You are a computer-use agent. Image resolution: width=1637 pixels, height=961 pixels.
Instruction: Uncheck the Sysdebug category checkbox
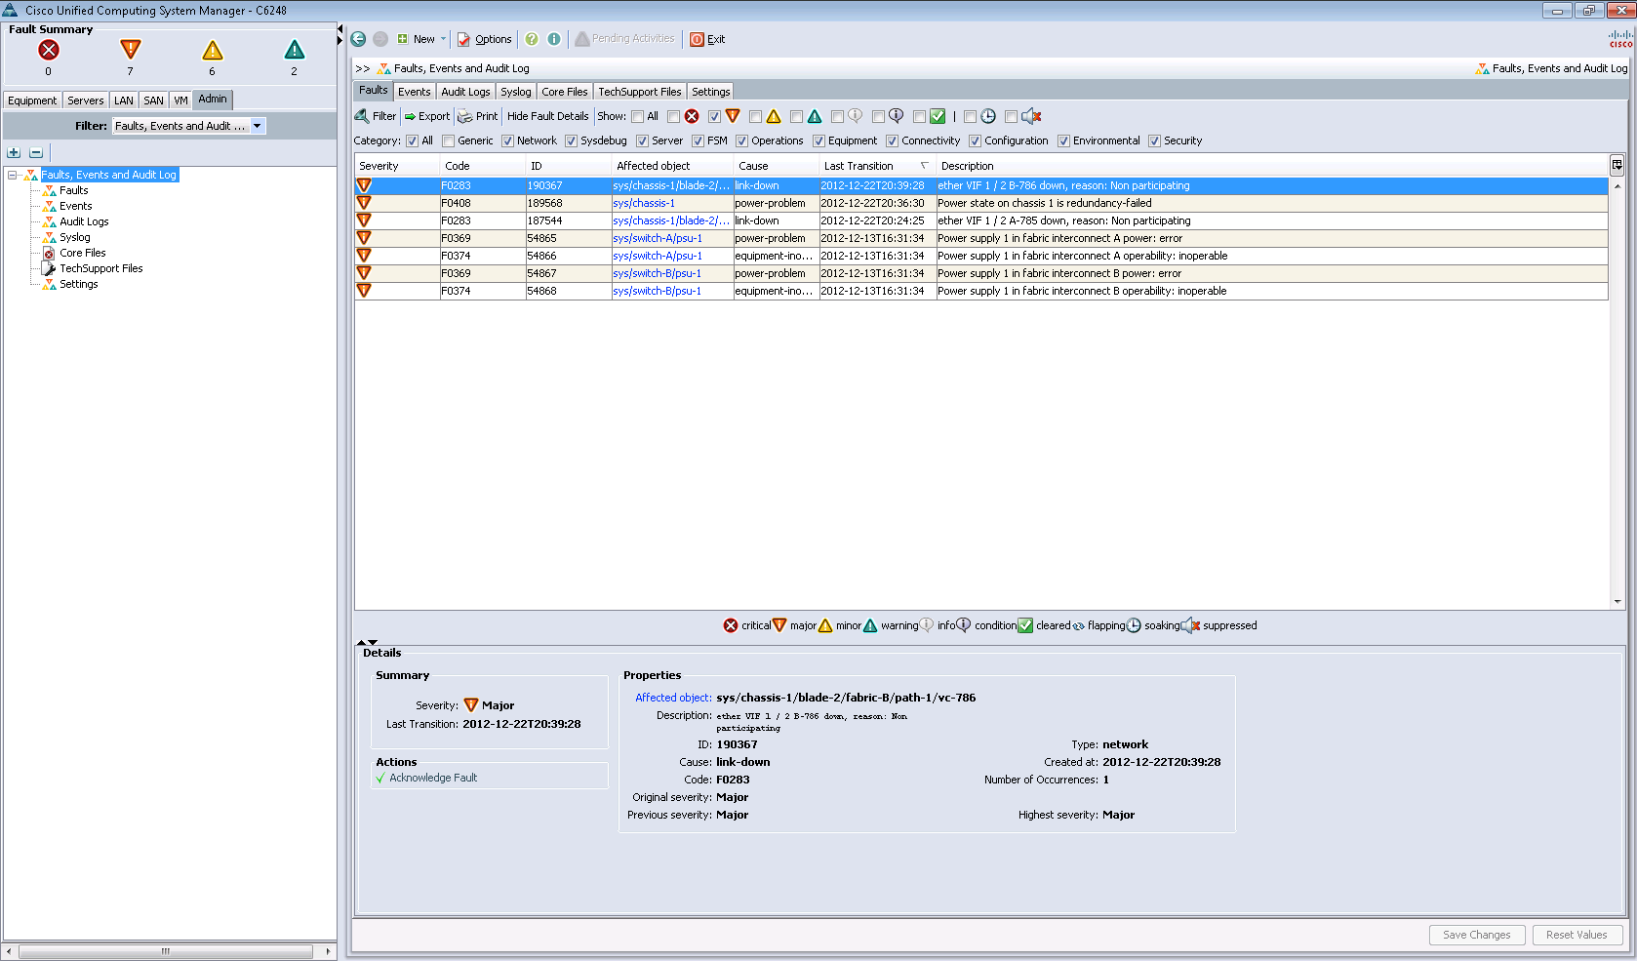[572, 140]
